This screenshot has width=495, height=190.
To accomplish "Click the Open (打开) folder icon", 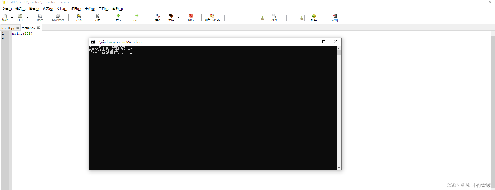I will 20,16.
